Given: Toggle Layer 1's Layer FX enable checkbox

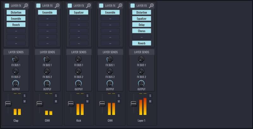Looking at the screenshot, I should tap(133, 5).
